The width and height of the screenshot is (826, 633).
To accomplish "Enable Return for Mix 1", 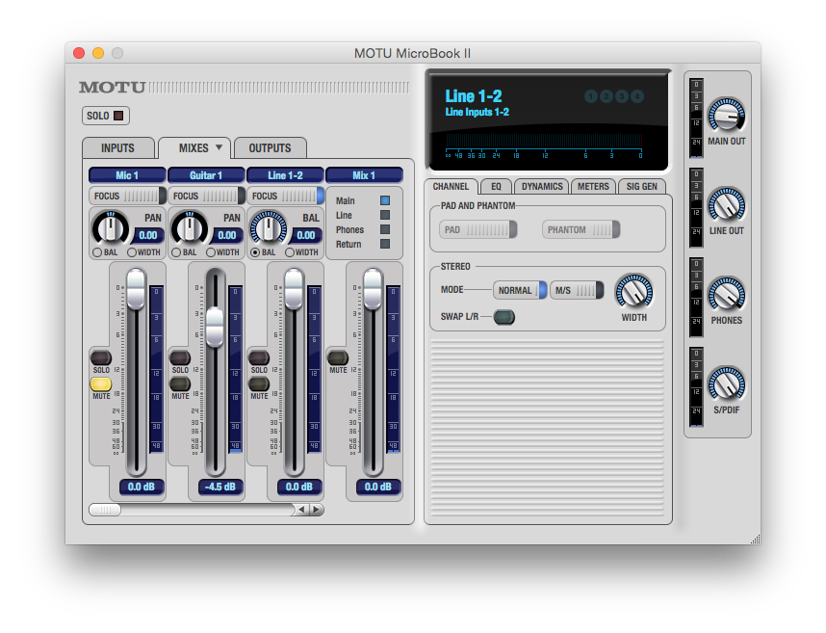I will pos(385,244).
